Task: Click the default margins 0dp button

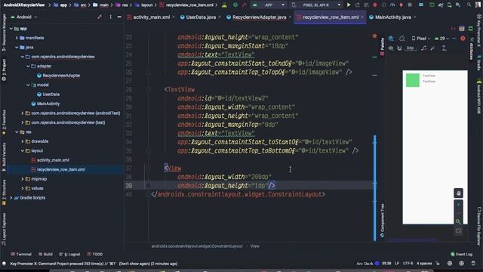Action: [410, 48]
